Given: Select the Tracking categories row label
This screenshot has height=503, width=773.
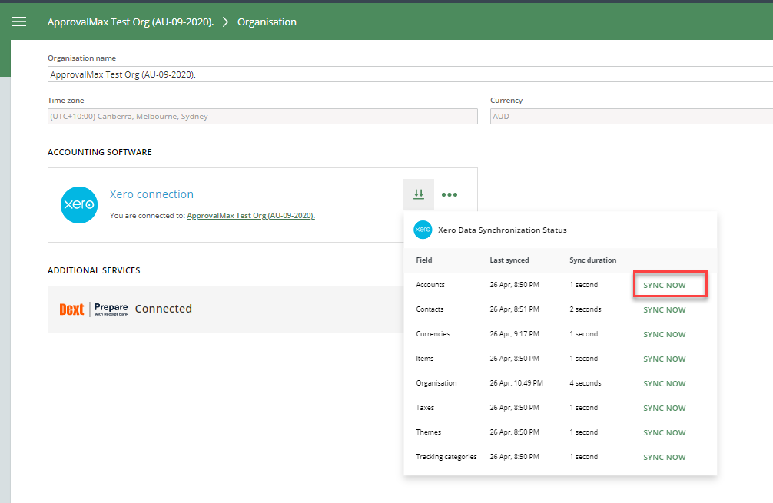Looking at the screenshot, I should click(446, 457).
